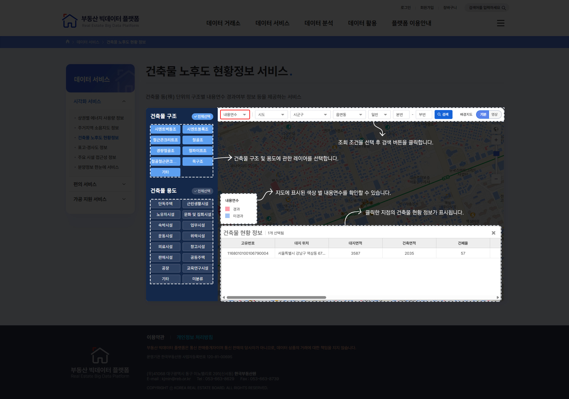
Task: Close the 건축물 현황 정보 panel
Action: [493, 233]
